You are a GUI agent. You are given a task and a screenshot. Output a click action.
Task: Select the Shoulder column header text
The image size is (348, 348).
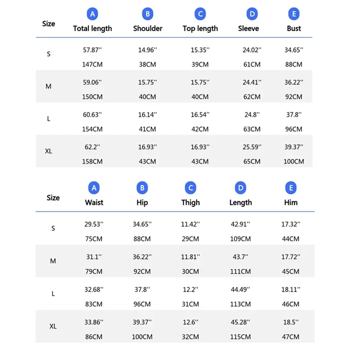147,29
